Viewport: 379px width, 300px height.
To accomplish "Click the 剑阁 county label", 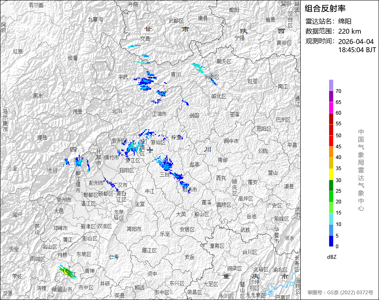I will tap(194, 116).
